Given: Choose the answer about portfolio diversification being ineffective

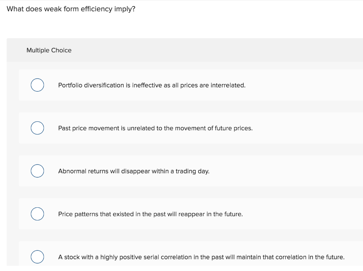Looking at the screenshot, I should point(152,85).
